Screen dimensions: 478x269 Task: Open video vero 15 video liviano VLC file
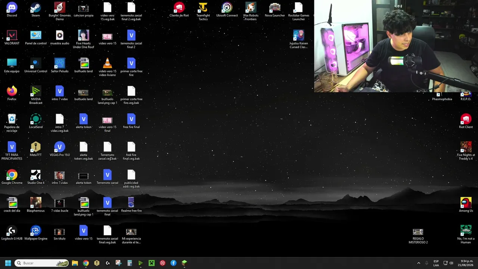[107, 68]
